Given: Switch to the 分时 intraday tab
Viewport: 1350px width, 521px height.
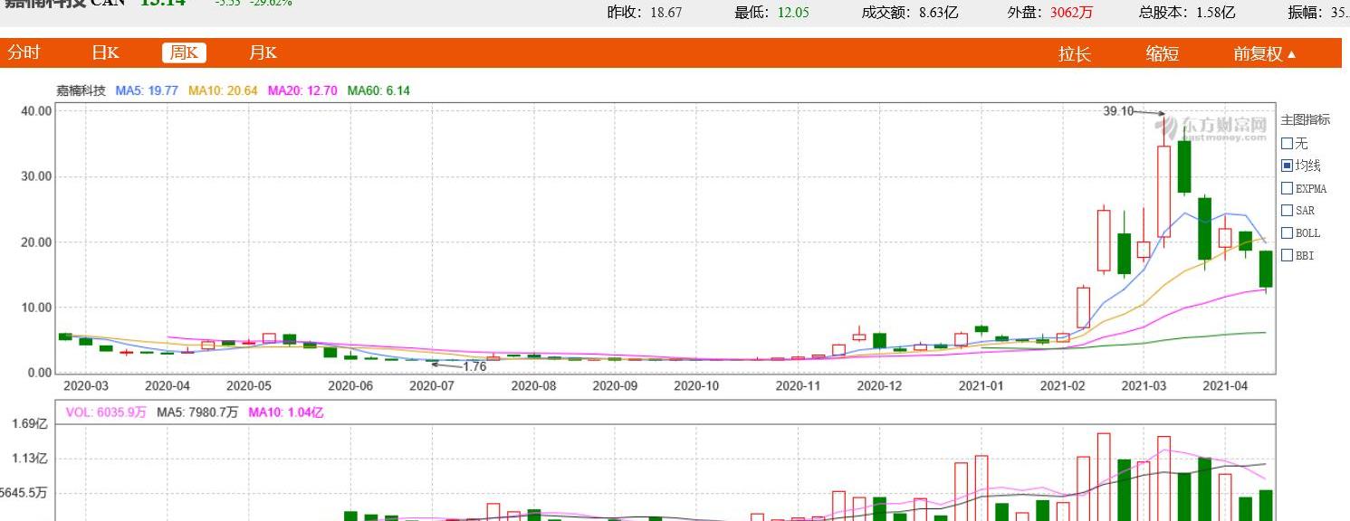Looking at the screenshot, I should (x=24, y=52).
